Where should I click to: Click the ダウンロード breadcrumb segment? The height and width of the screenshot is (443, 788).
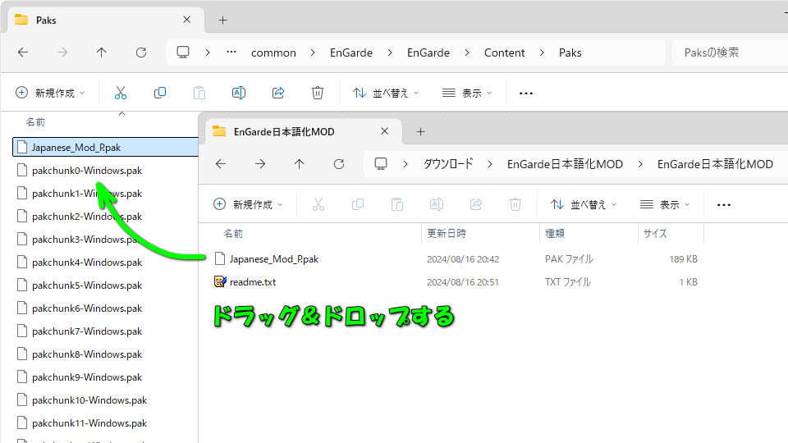448,164
